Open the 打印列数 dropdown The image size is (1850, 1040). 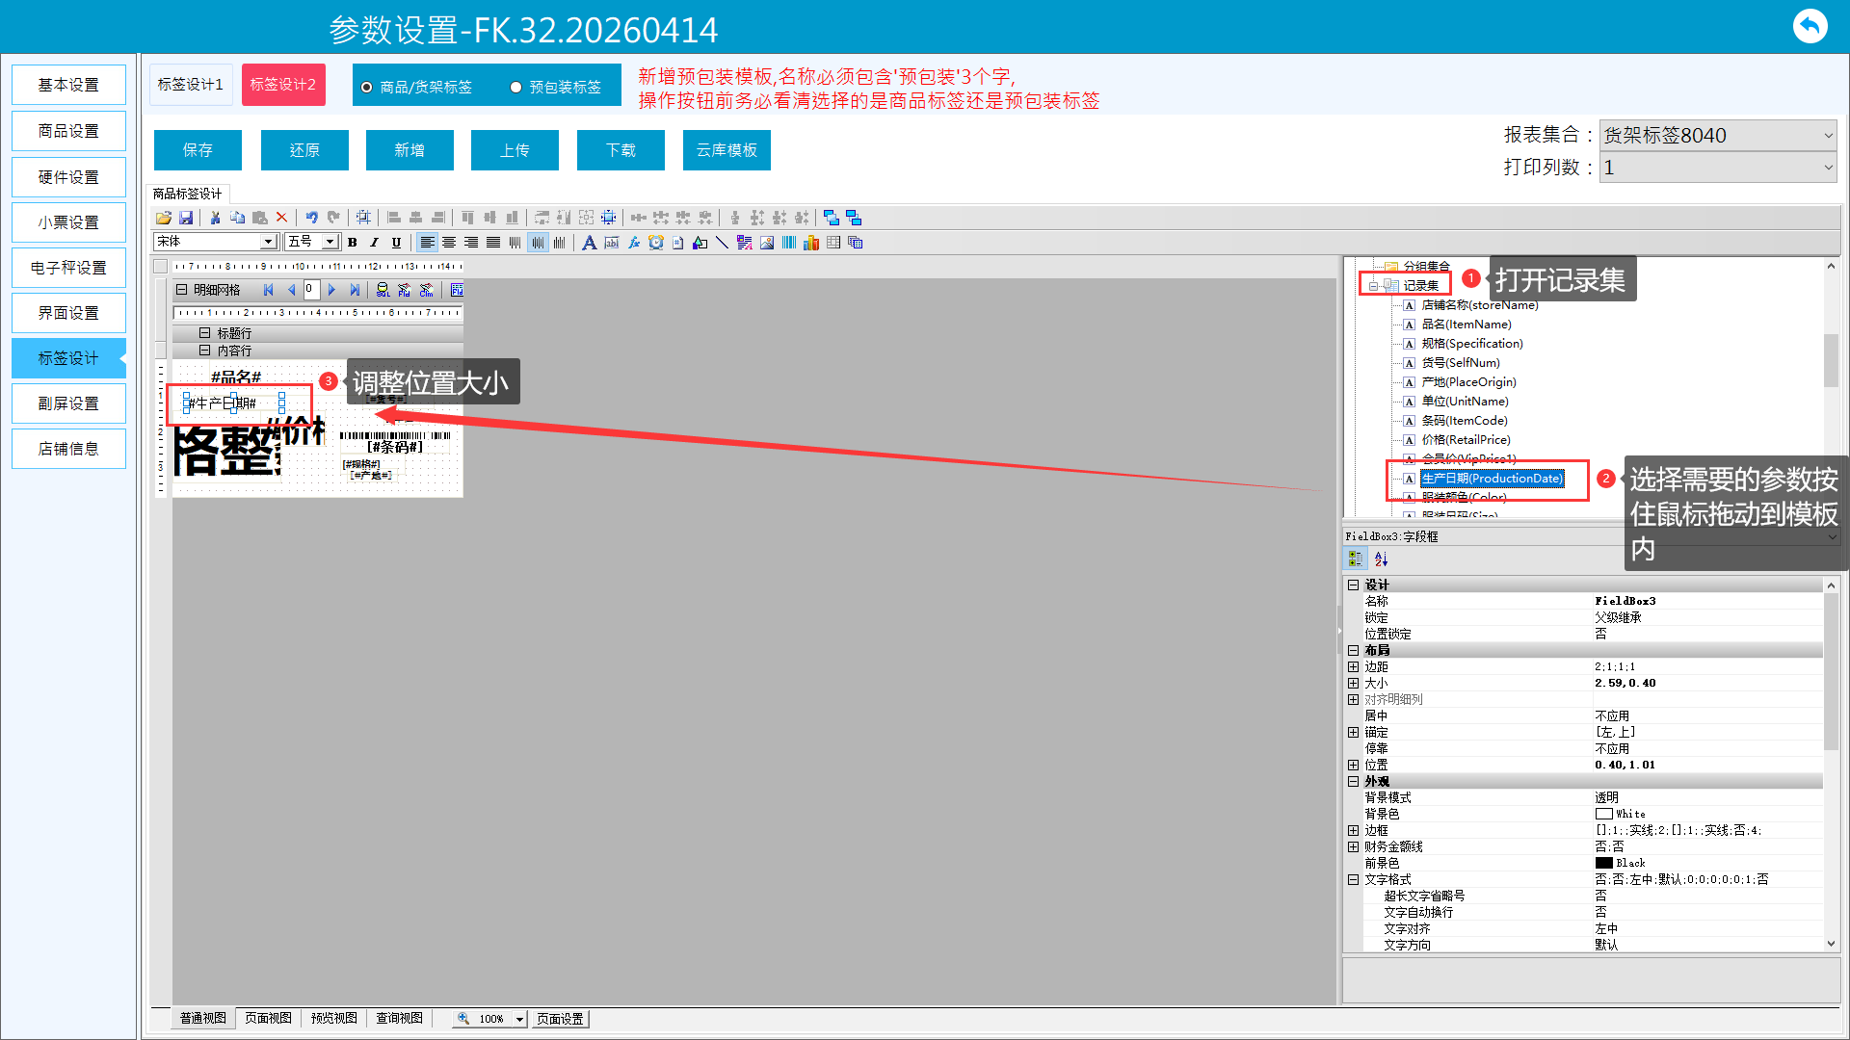(1828, 168)
